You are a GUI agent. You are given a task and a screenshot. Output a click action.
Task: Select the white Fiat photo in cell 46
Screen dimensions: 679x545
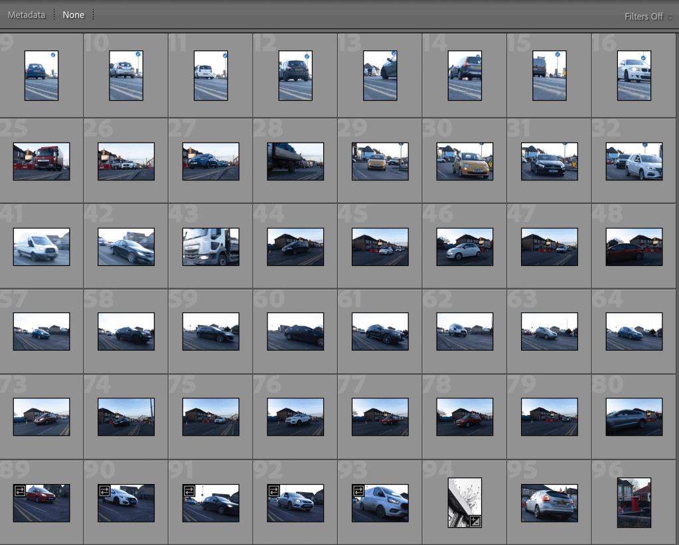pos(465,247)
